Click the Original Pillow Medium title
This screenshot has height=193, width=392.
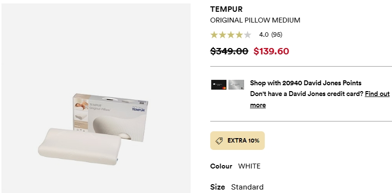tap(255, 20)
